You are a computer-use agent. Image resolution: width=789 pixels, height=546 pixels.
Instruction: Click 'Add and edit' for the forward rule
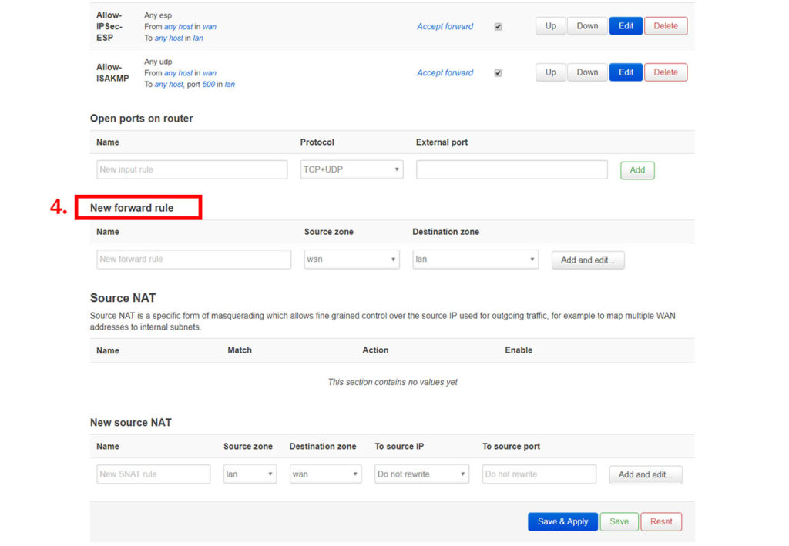tap(588, 260)
